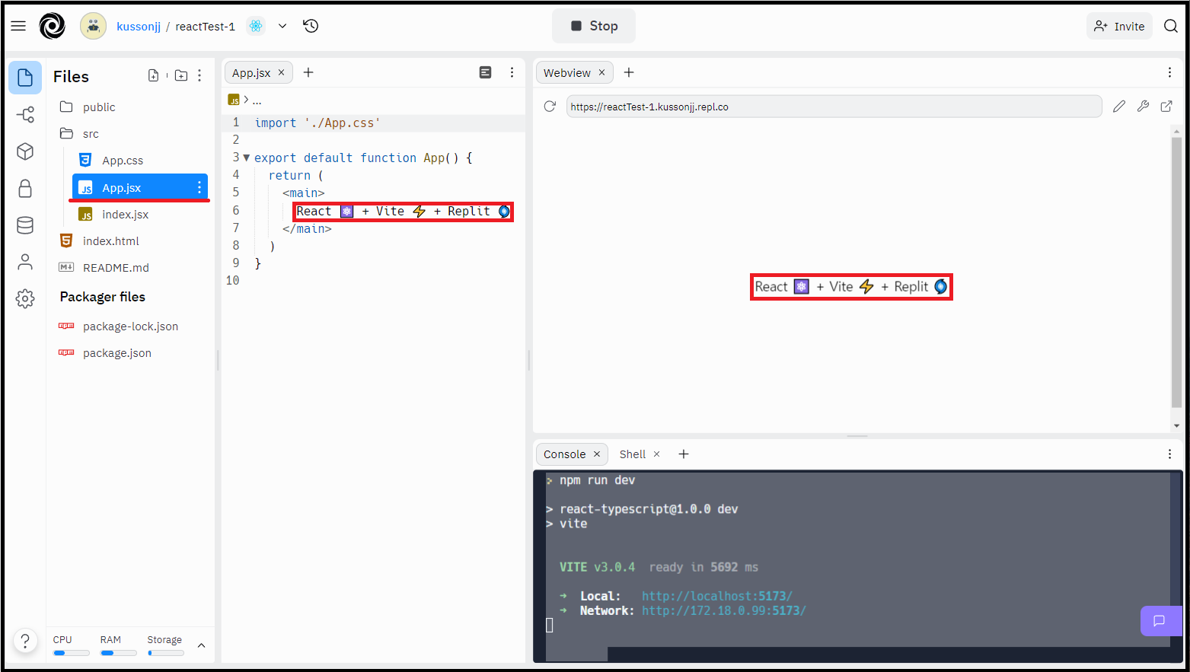The height and width of the screenshot is (672, 1190).
Task: Open the localhost:5173 link in console
Action: pyautogui.click(x=717, y=596)
